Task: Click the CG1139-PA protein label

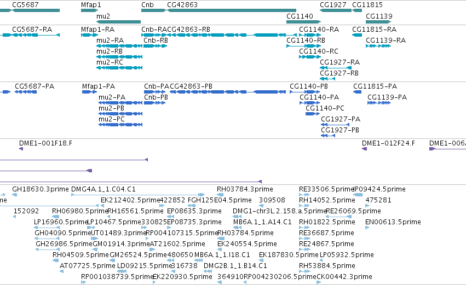Action: (387, 97)
